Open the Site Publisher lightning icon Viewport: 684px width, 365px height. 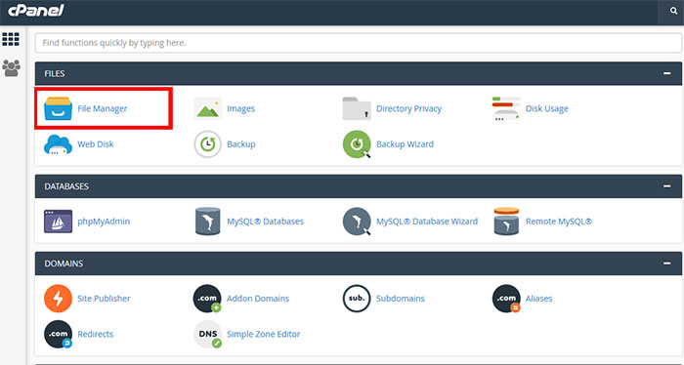click(x=58, y=299)
